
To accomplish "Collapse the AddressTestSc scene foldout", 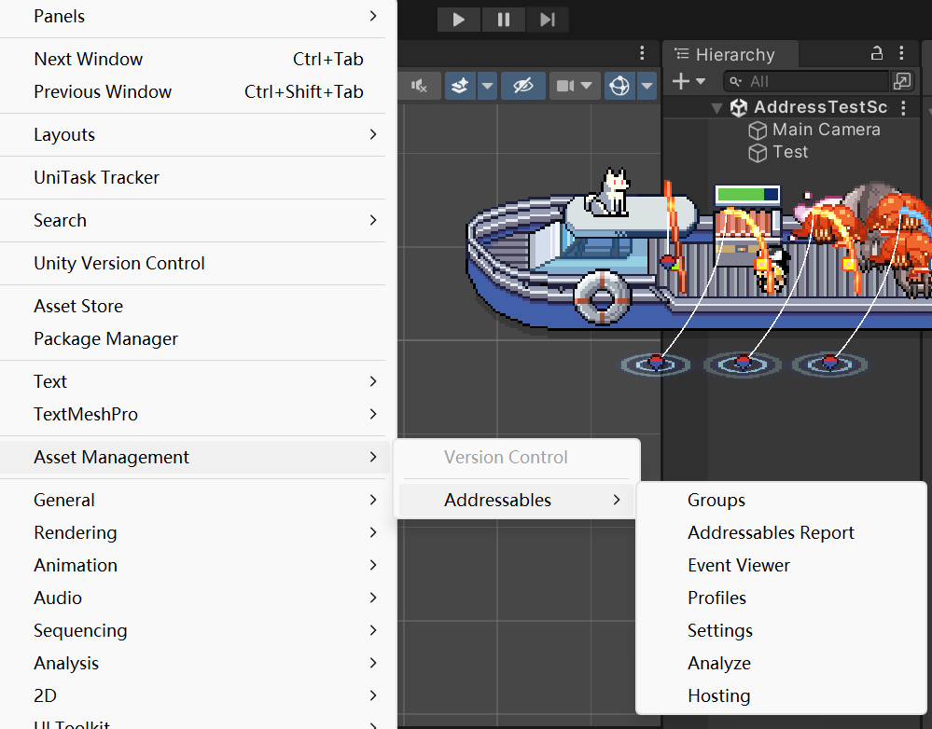I will [716, 107].
